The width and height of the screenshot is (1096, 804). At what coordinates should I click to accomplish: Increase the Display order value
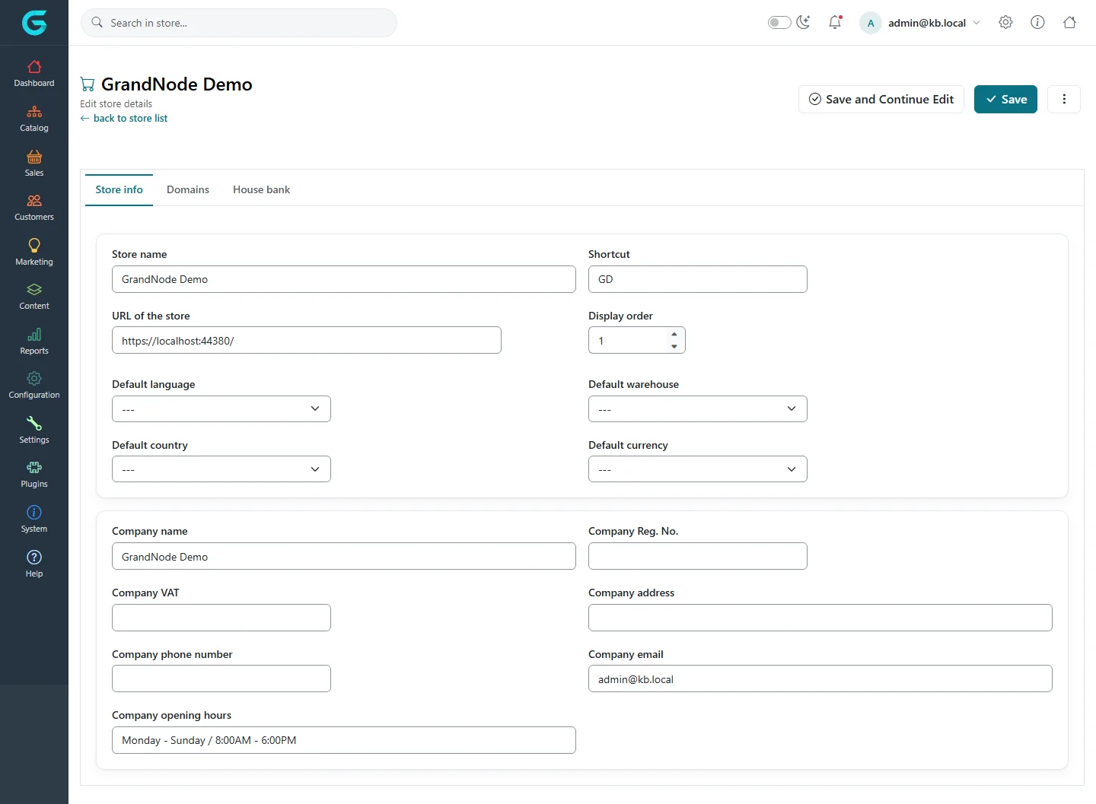tap(674, 334)
